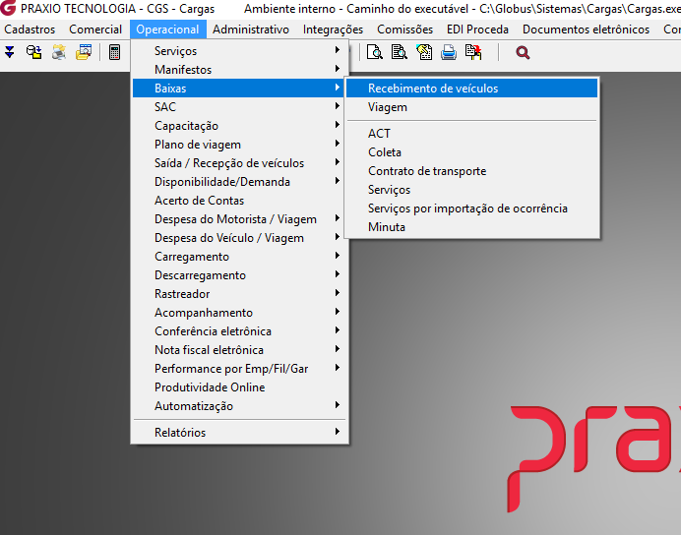
Task: Expand the Relatórios submenu
Action: [240, 432]
